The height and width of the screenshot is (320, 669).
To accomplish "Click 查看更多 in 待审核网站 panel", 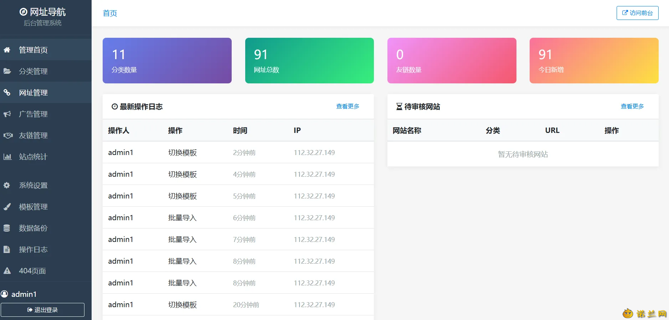I will (632, 106).
